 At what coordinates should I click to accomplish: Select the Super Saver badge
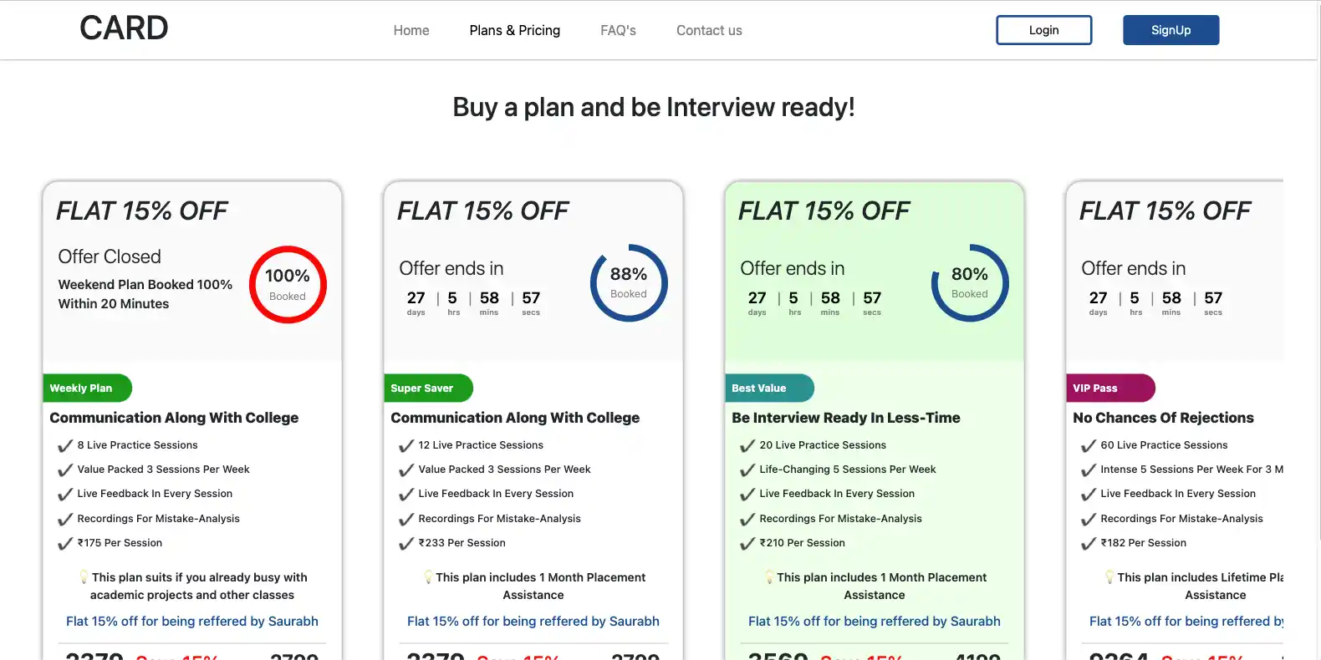[x=428, y=388]
